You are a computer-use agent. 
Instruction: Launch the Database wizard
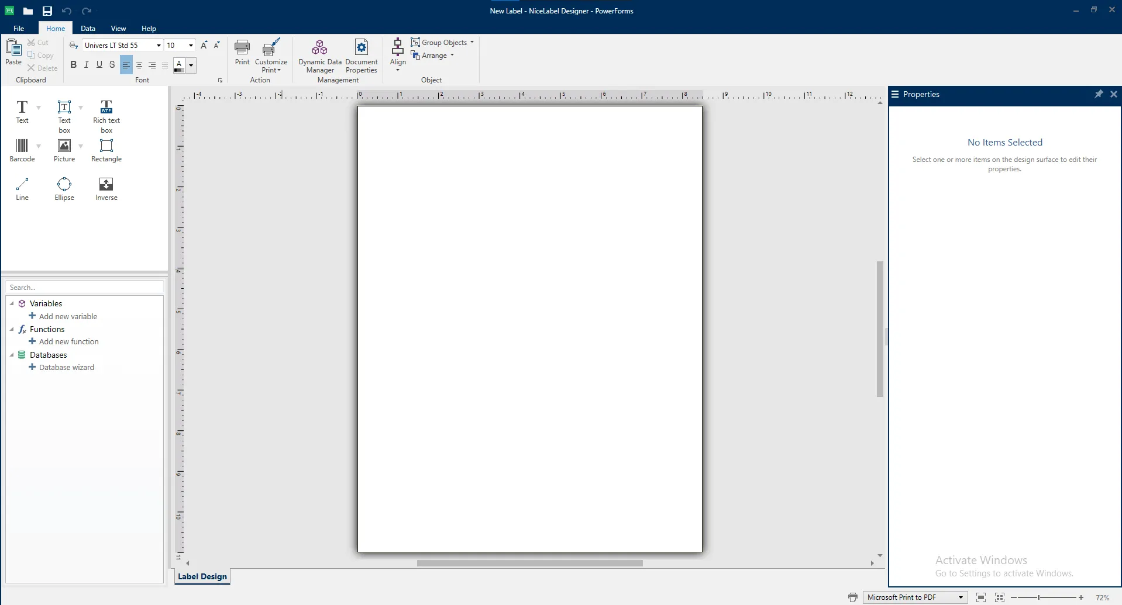(66, 368)
